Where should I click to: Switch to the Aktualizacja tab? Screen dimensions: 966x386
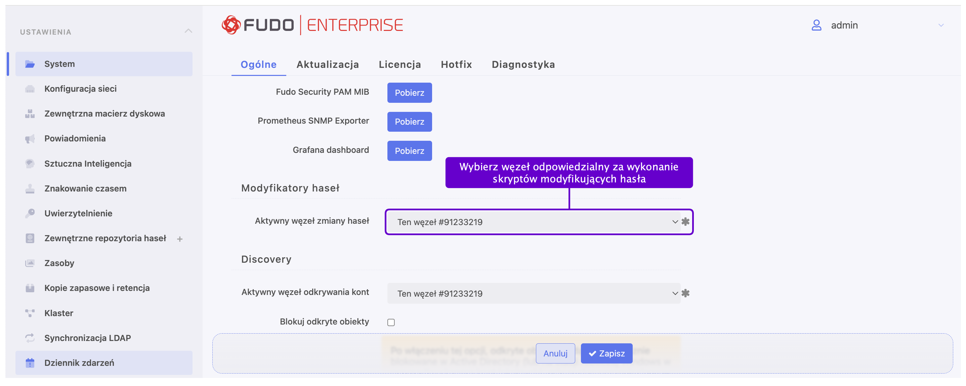(x=328, y=65)
